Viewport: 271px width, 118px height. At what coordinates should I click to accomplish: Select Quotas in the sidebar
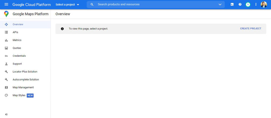(17, 48)
